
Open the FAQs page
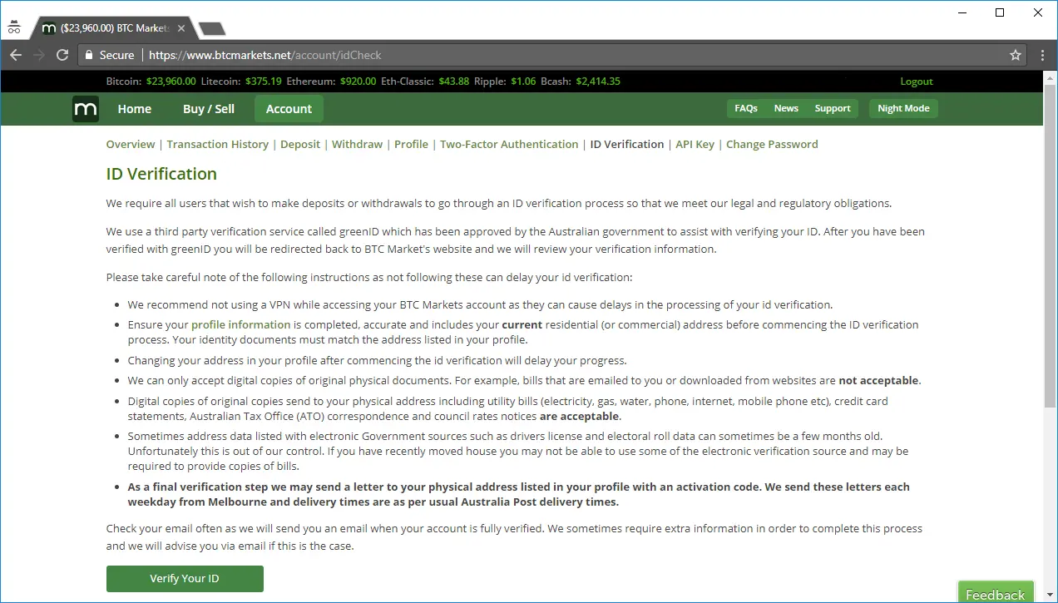pyautogui.click(x=746, y=108)
